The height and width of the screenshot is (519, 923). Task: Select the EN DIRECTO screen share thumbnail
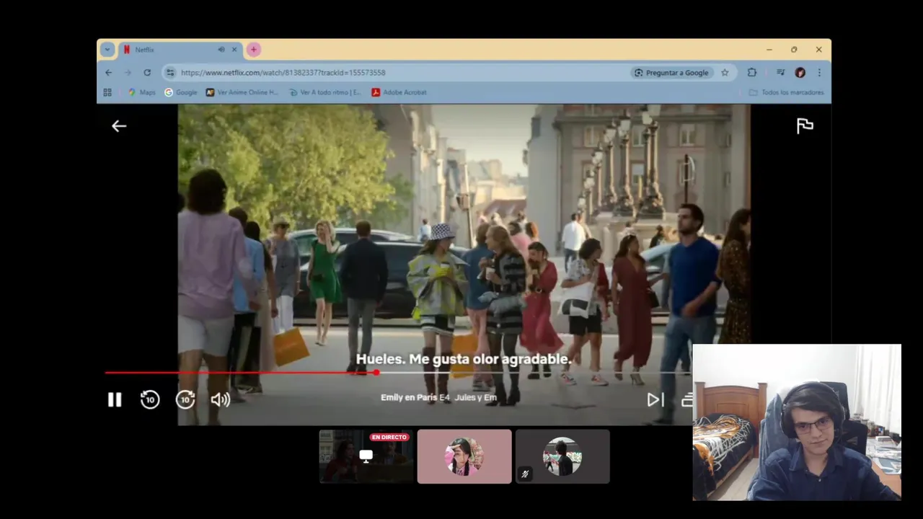pyautogui.click(x=366, y=456)
